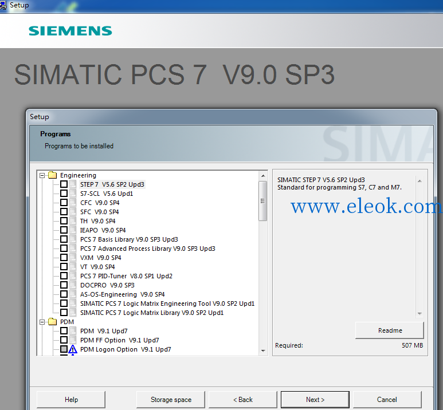This screenshot has height=410, width=443.
Task: Click the program list scrollbar thumb
Action: click(262, 201)
